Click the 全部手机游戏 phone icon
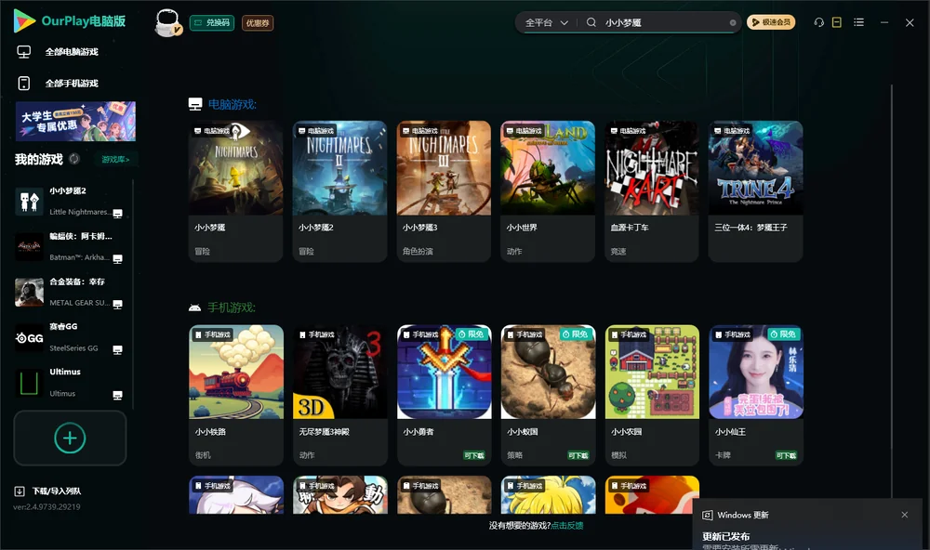 click(24, 83)
